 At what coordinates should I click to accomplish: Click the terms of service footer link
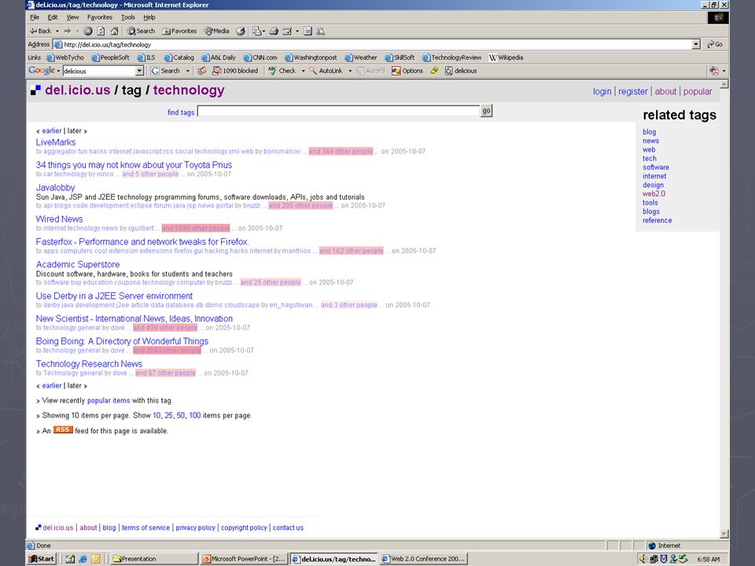coord(145,527)
